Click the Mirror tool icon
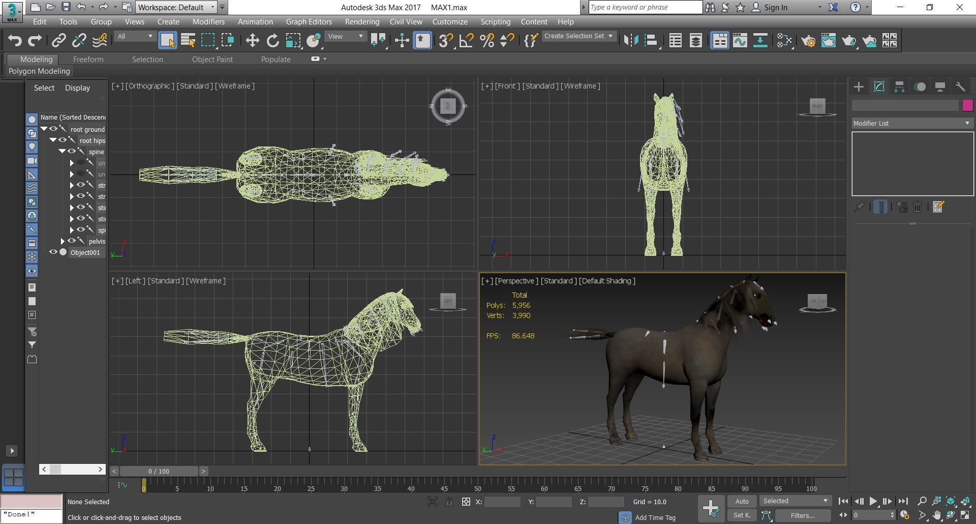Viewport: 976px width, 524px height. [x=631, y=40]
